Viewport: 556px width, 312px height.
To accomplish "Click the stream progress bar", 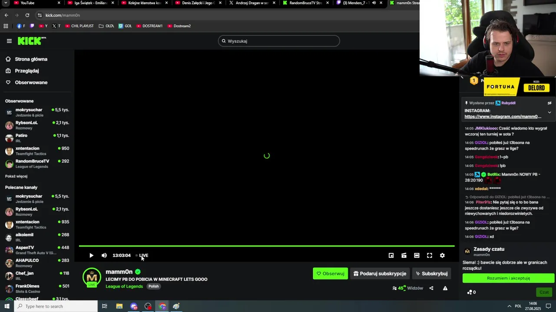I will 267,246.
